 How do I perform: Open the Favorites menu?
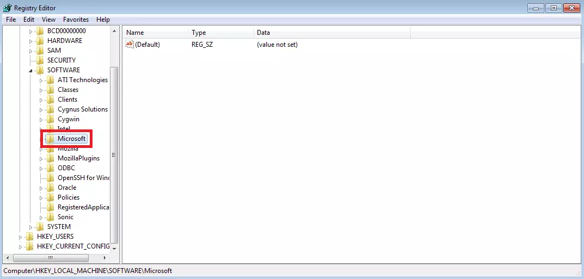(76, 20)
